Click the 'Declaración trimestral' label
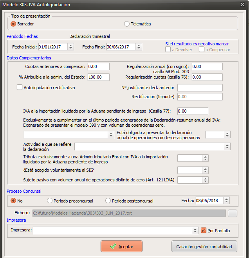 (90, 36)
